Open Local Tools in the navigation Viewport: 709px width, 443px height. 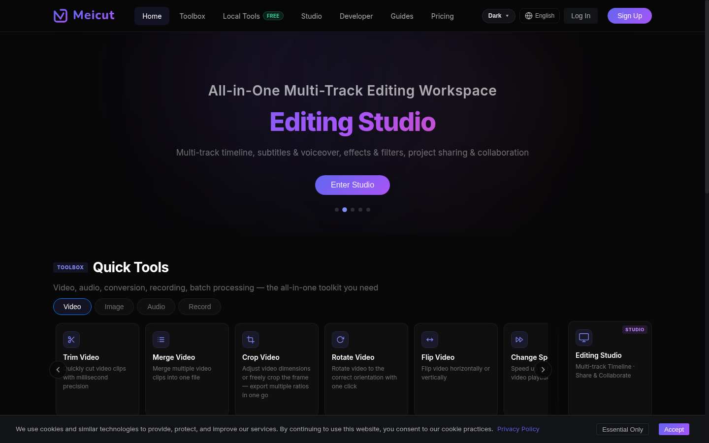pyautogui.click(x=253, y=16)
